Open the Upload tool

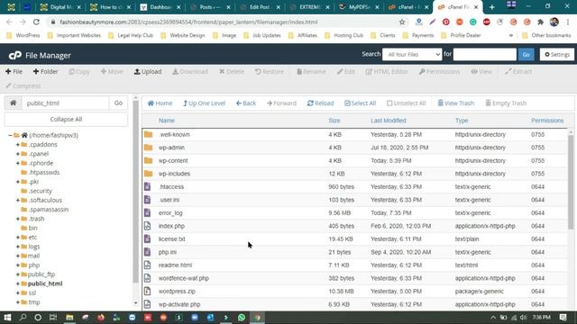click(x=148, y=72)
